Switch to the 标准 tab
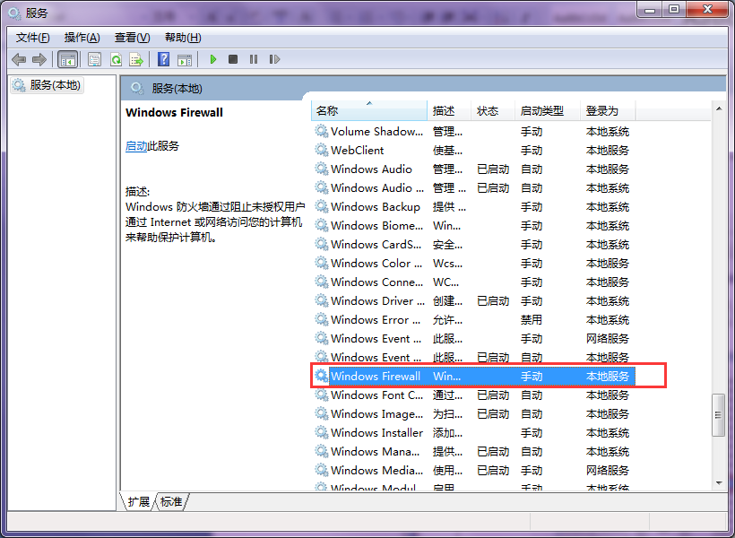Screen dimensions: 735x538 (x=171, y=501)
